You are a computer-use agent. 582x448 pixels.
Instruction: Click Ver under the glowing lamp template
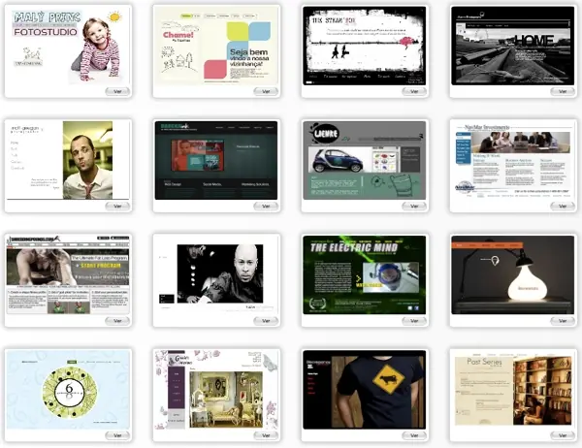pos(563,321)
